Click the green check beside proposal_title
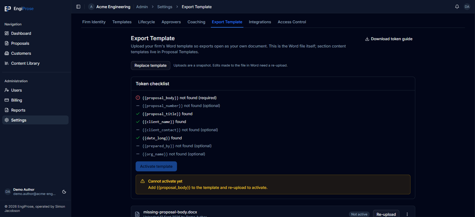The image size is (475, 217). point(138,114)
